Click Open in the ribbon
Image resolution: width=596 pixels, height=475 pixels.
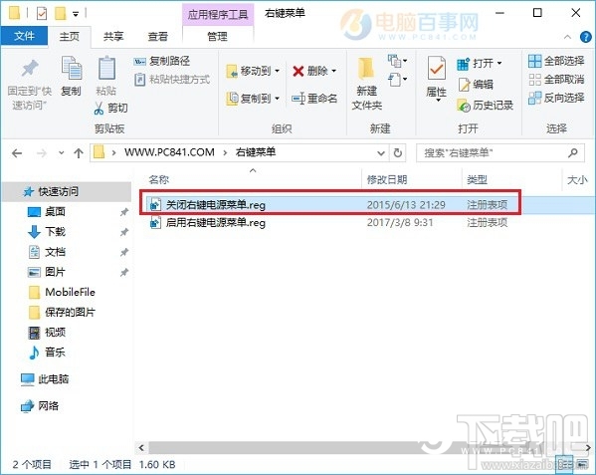tap(479, 63)
